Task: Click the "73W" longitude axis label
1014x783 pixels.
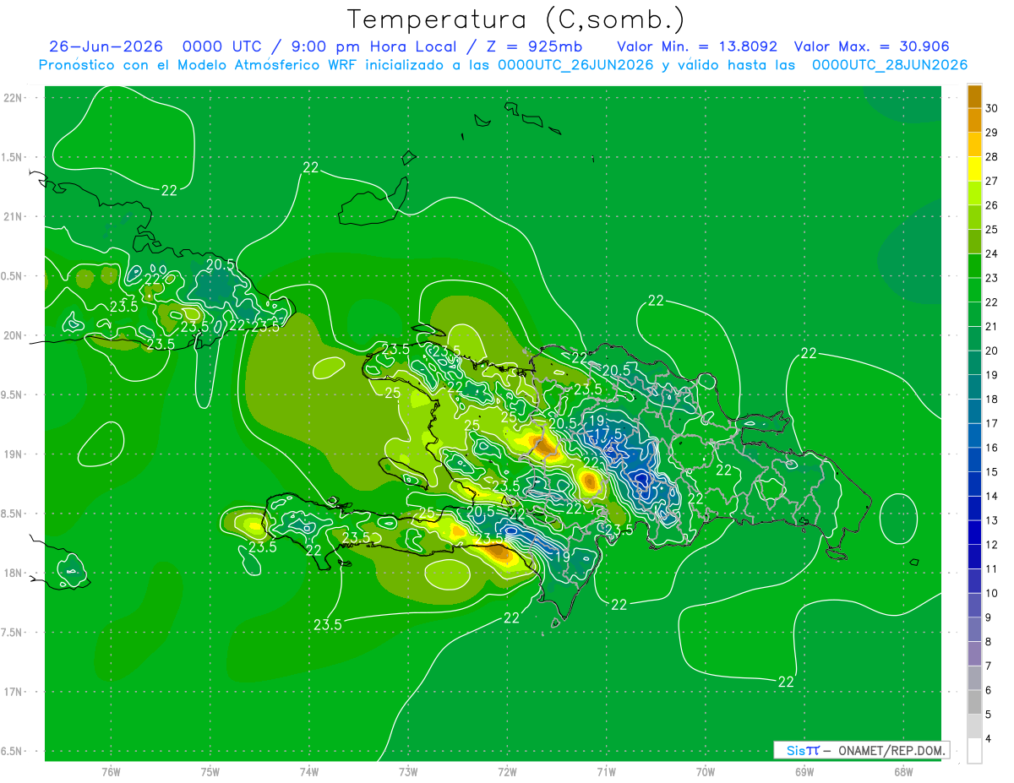Action: point(408,772)
